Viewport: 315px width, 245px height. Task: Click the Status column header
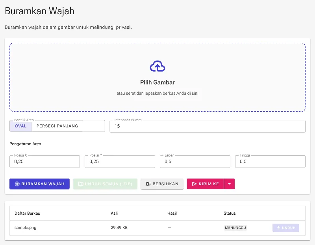click(x=230, y=213)
